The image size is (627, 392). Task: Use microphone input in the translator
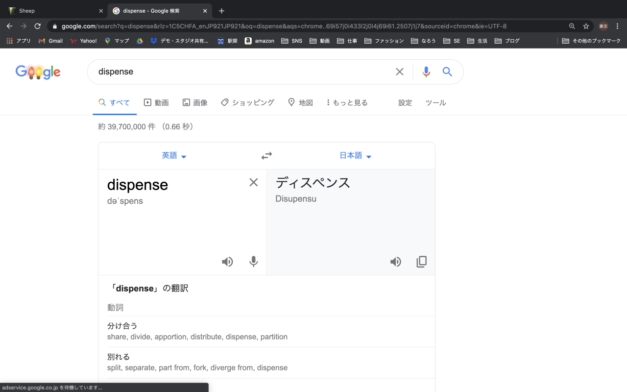click(x=253, y=262)
